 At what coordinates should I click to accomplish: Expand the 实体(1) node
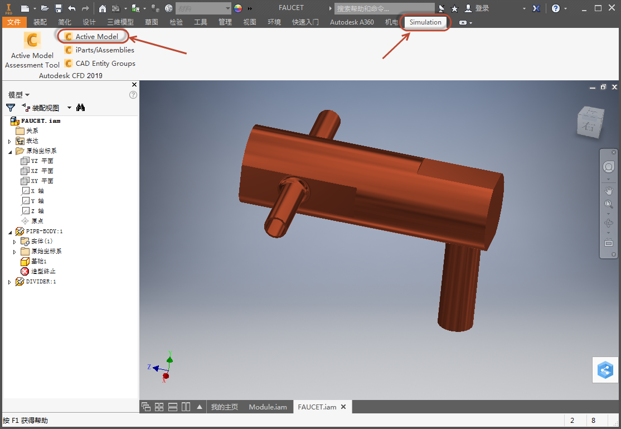tap(14, 242)
